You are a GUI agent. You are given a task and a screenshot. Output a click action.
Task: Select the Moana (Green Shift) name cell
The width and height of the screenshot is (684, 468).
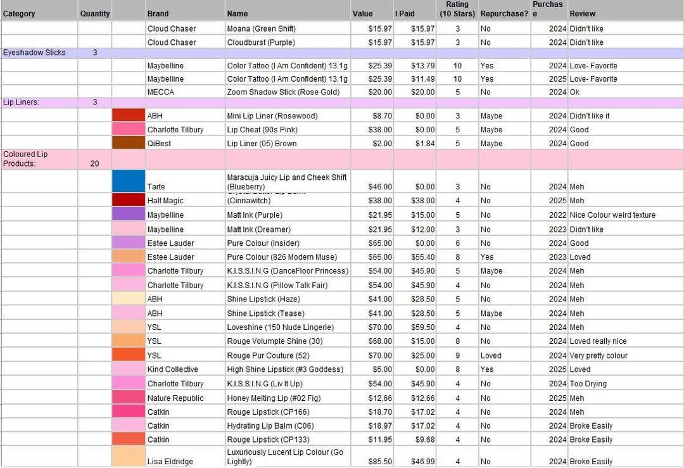click(x=262, y=28)
